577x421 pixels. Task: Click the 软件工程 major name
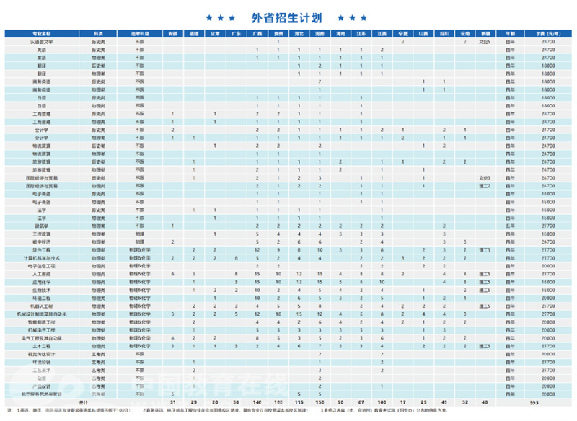pos(42,250)
